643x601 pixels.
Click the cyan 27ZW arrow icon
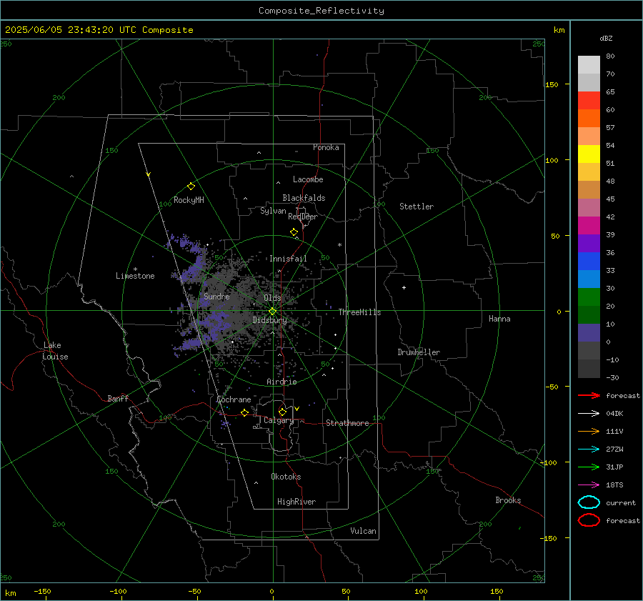click(589, 449)
